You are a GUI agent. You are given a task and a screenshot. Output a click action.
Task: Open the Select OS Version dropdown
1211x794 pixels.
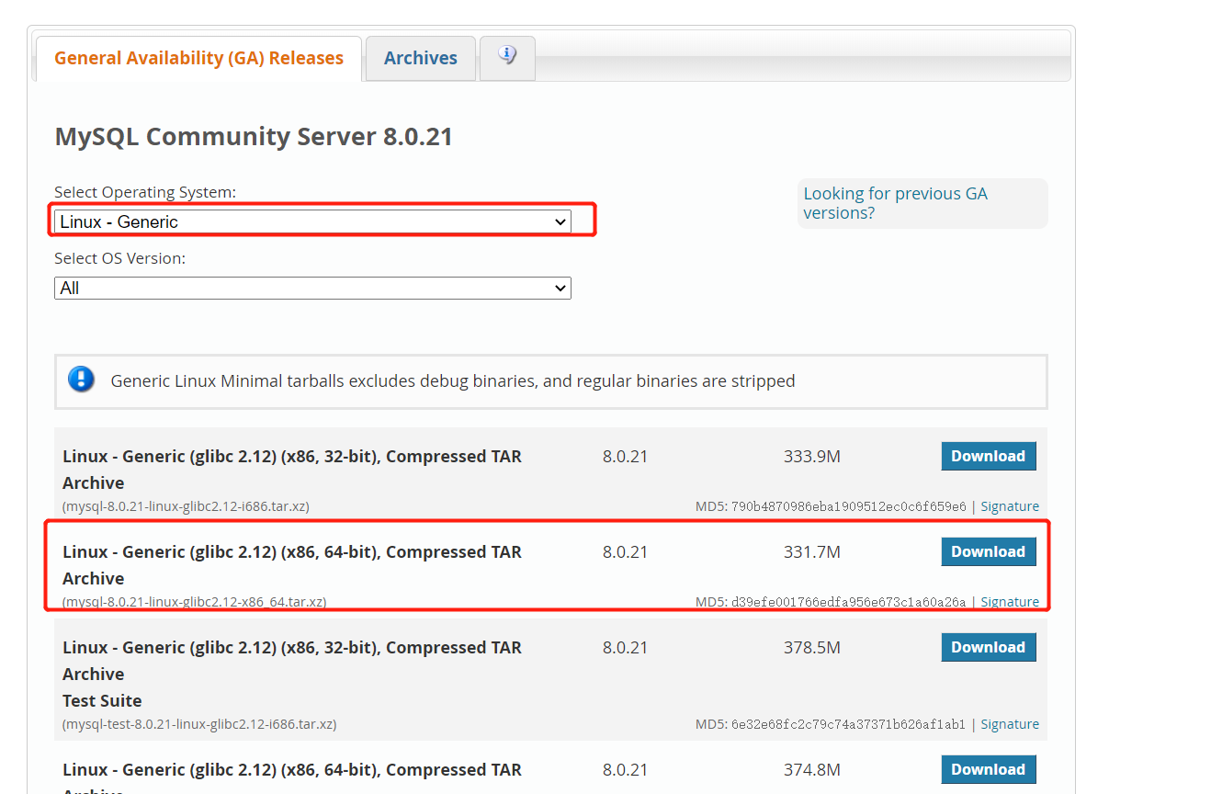click(312, 288)
